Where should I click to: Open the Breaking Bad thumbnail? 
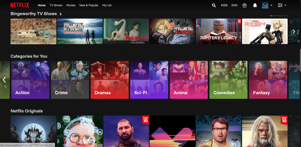[x=34, y=31]
